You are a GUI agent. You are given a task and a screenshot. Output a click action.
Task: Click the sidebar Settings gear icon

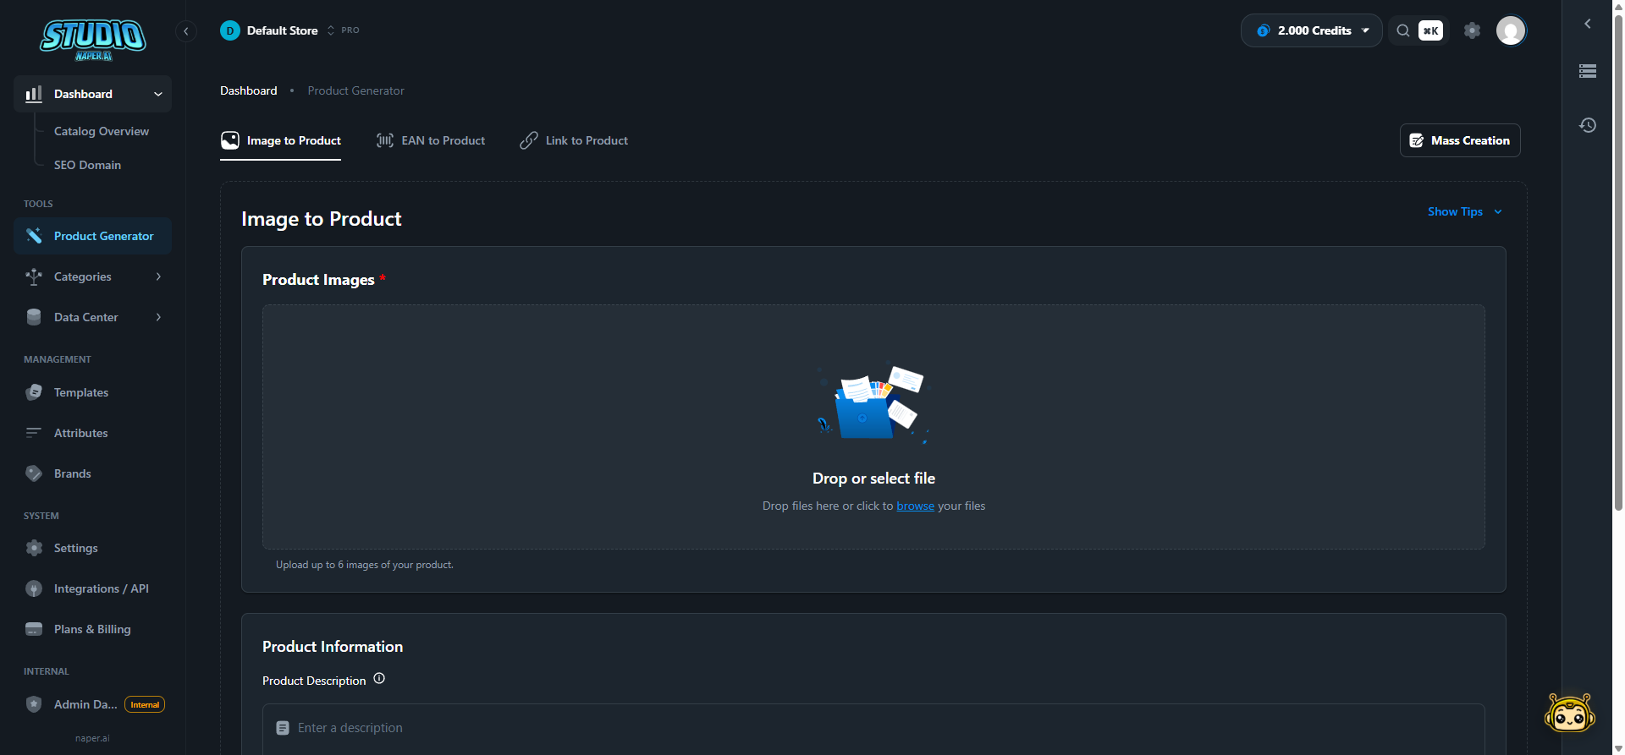(x=34, y=548)
